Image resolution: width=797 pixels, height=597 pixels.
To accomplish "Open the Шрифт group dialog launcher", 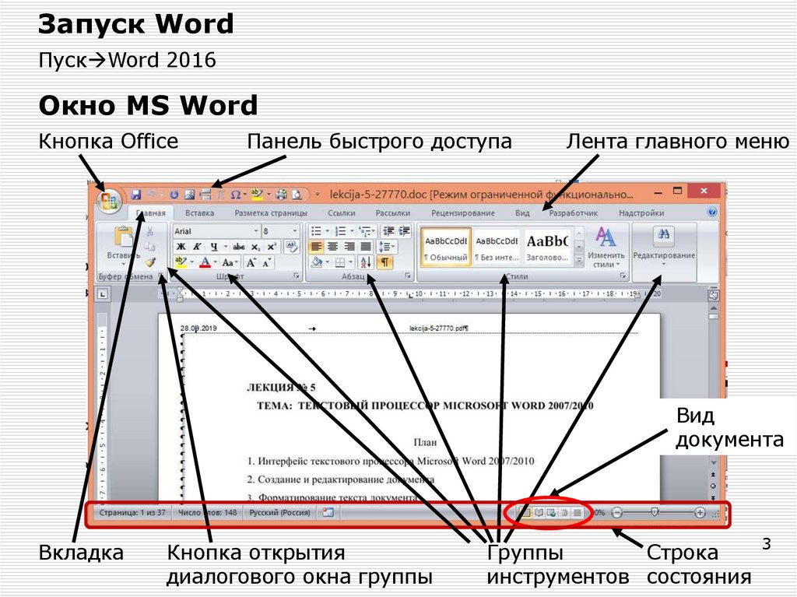I will 297,276.
